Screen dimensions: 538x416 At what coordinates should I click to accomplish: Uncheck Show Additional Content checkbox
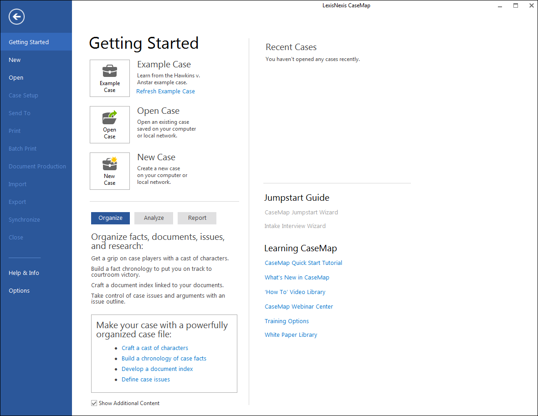(x=94, y=403)
